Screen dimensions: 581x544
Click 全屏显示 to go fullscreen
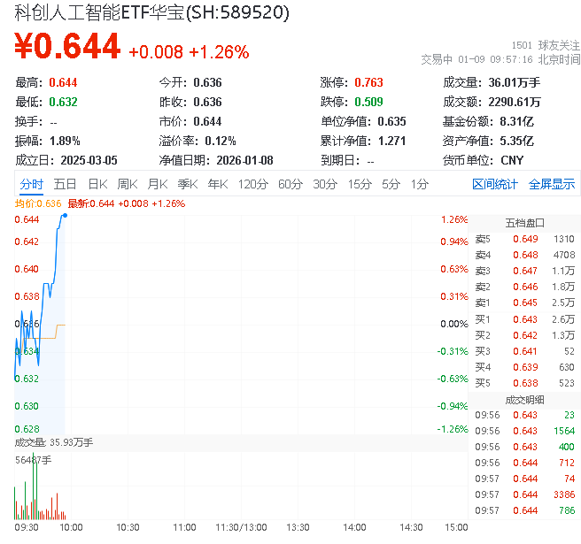[552, 184]
